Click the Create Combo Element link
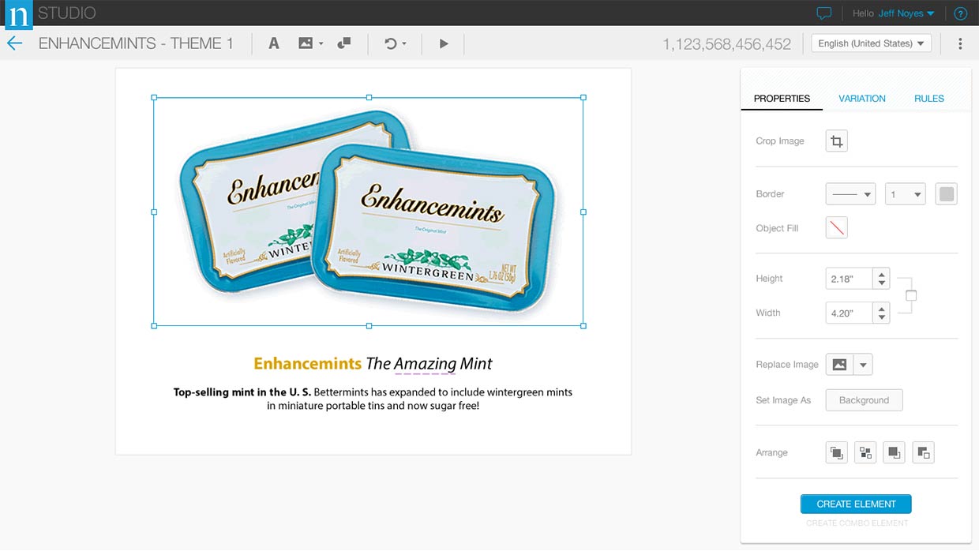Screen dimensions: 979x551 click(x=857, y=523)
